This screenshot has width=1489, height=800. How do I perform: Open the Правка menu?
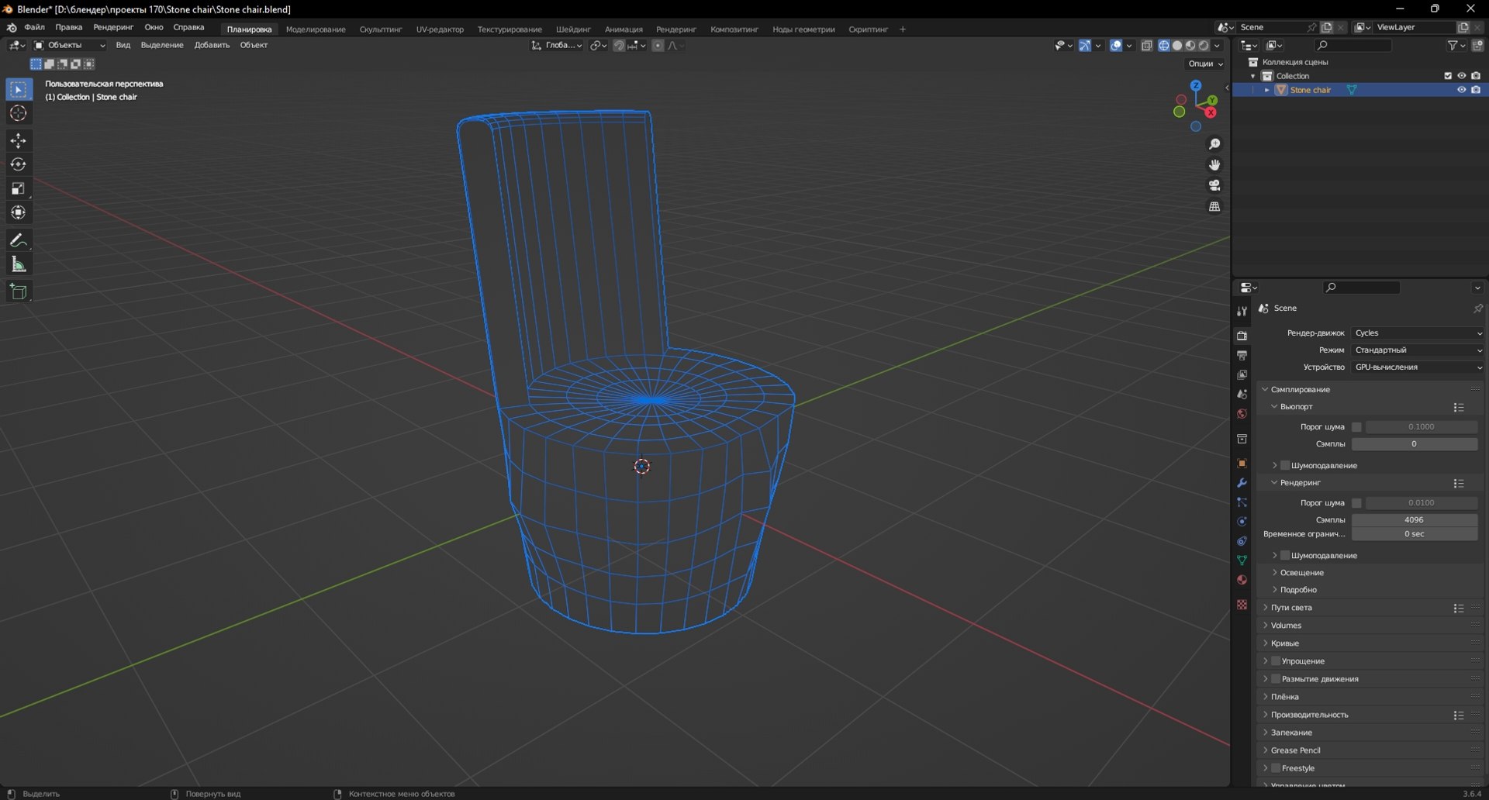69,28
